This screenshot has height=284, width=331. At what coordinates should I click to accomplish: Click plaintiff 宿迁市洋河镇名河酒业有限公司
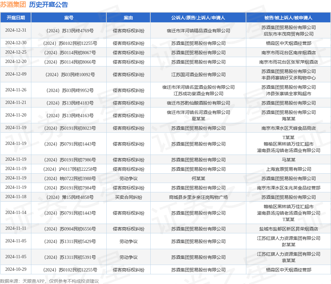click(x=198, y=112)
